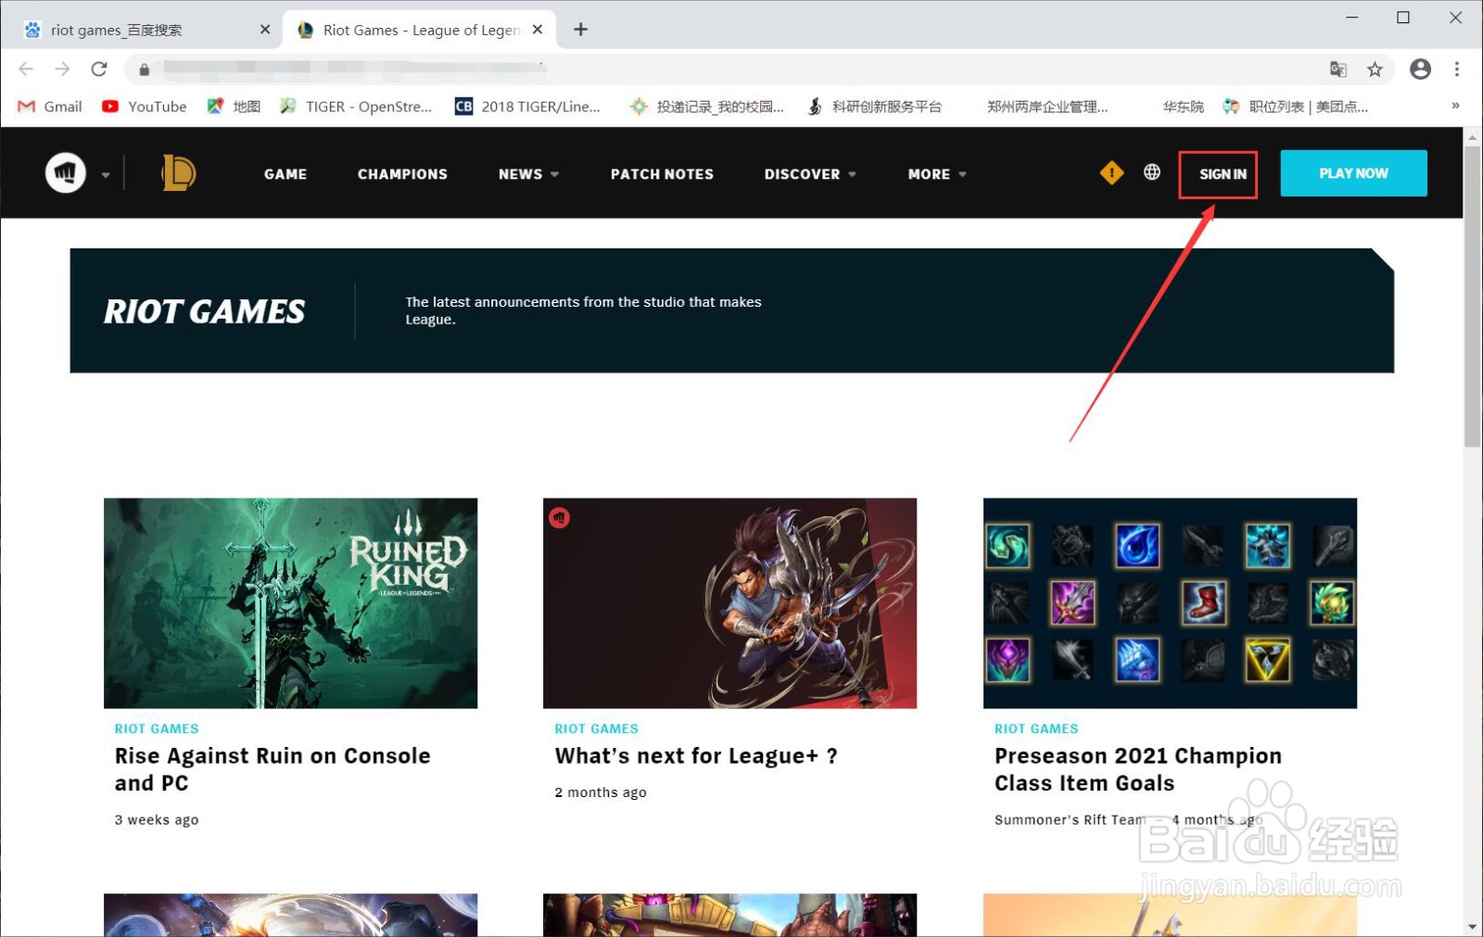Open the globe language selector
1483x937 pixels.
tap(1152, 172)
